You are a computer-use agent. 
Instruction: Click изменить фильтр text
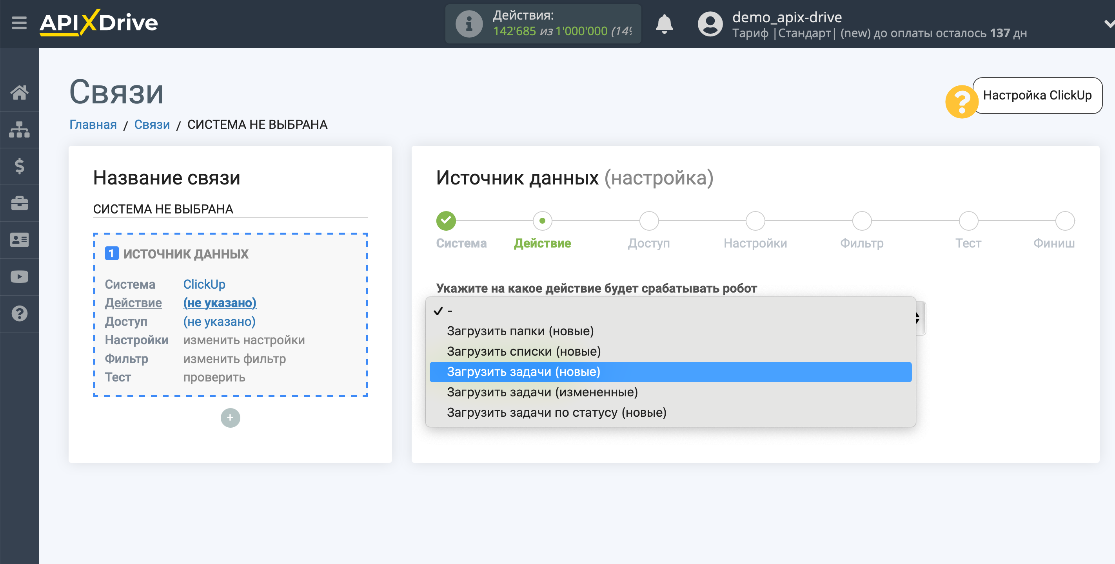234,358
